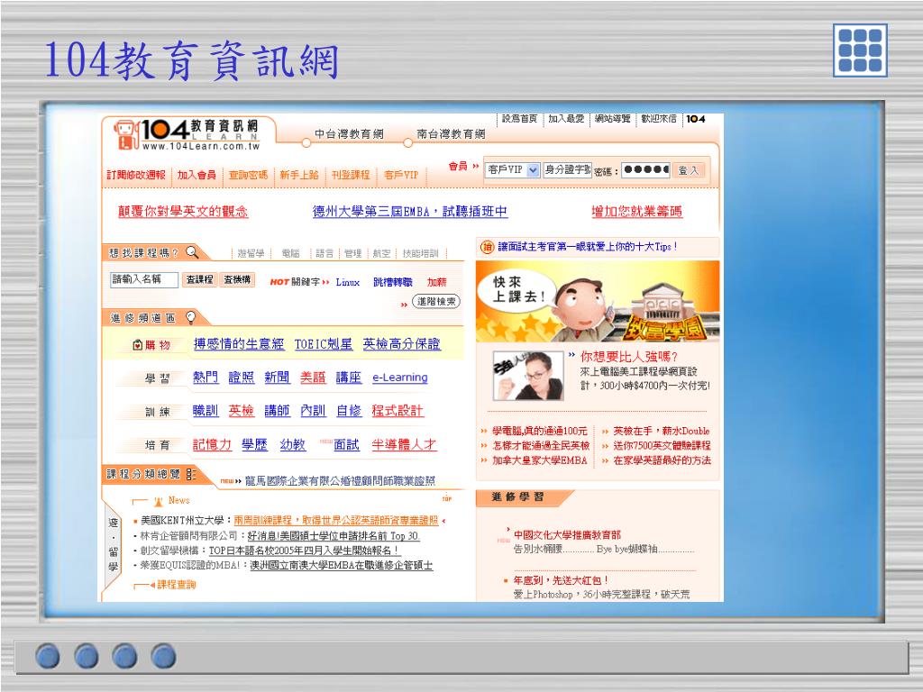The width and height of the screenshot is (923, 692).
Task: Click 半導體人才 link in 培育 row
Action: click(x=404, y=444)
